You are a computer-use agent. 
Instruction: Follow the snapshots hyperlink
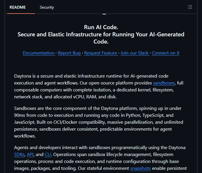point(141,168)
